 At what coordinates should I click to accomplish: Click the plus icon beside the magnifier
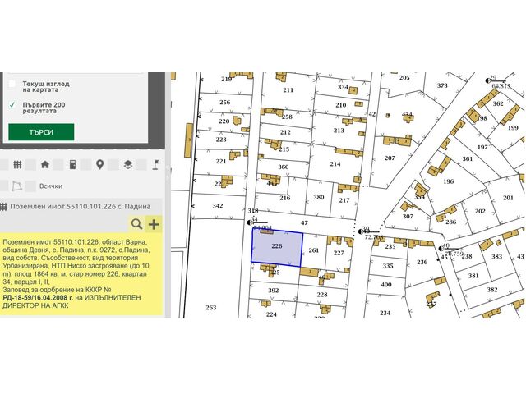(x=154, y=224)
